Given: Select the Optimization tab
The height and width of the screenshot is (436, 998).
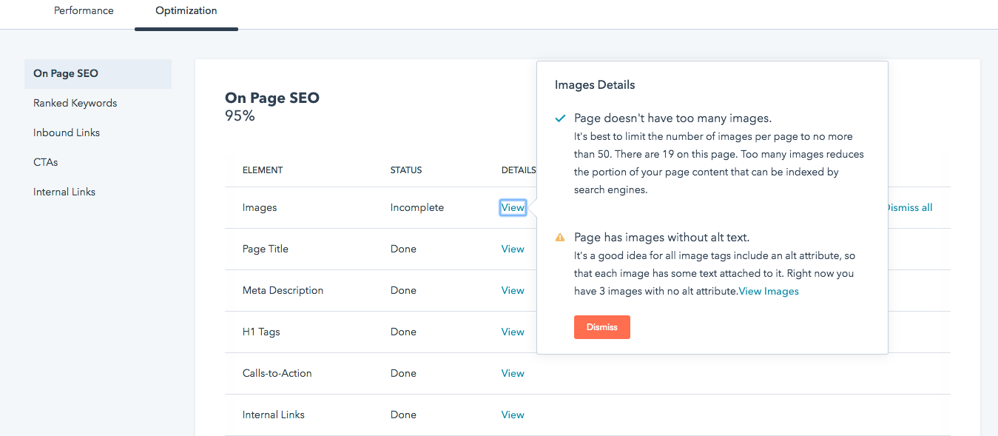Looking at the screenshot, I should coord(186,11).
